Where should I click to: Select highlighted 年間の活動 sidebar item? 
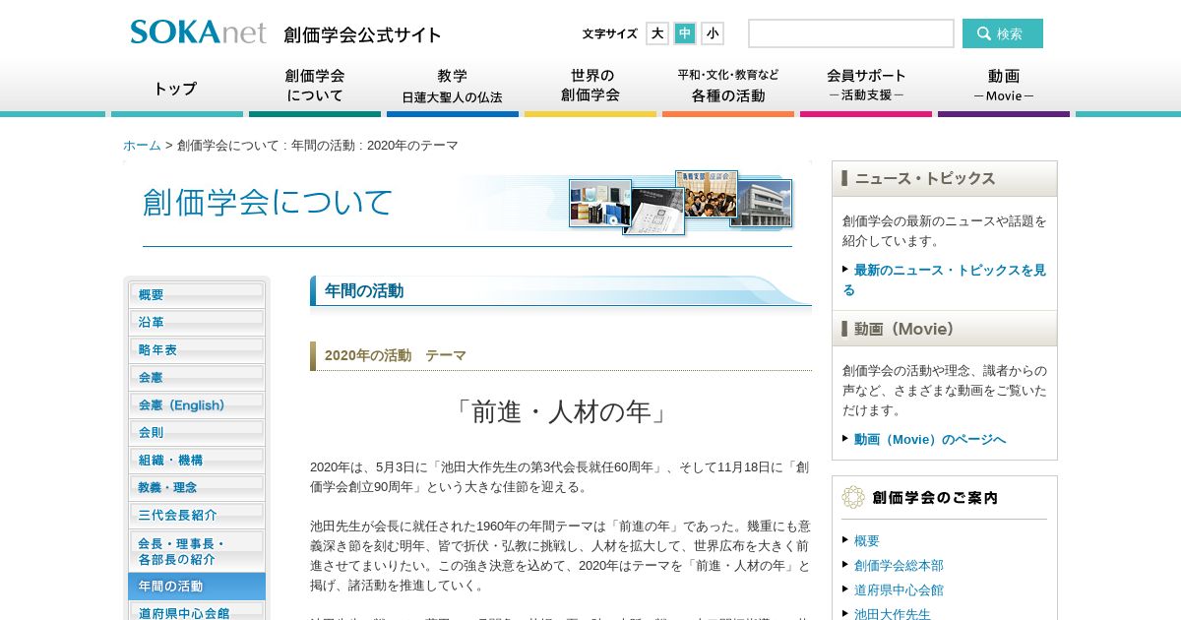click(197, 587)
